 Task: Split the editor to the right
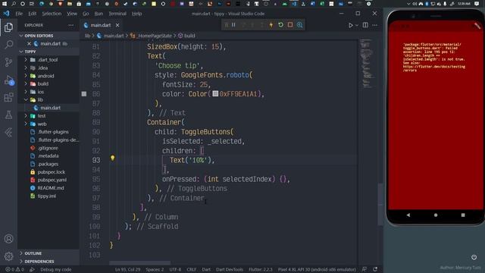point(365,25)
